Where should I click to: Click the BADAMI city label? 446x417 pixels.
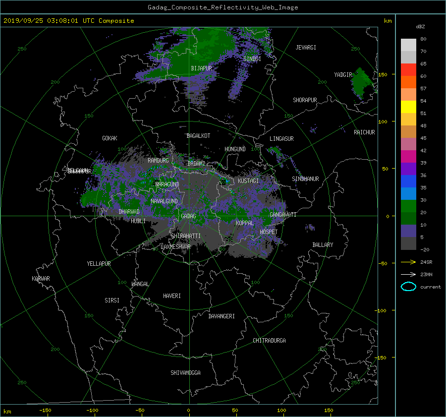tap(196, 164)
